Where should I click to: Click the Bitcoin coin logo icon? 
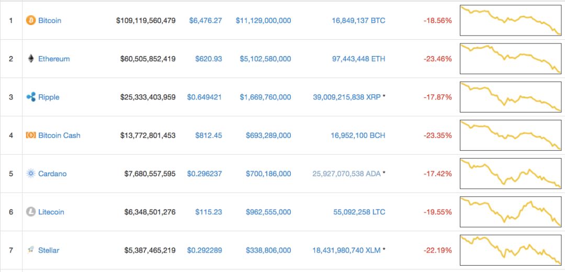coord(31,20)
